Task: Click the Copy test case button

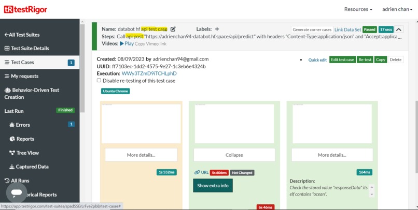Action: pos(381,59)
